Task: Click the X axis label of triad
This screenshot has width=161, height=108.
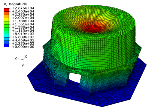Action: [26, 57]
